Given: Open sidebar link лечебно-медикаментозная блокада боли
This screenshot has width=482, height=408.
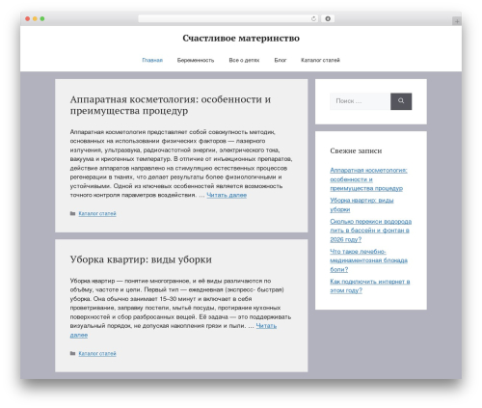Looking at the screenshot, I should pyautogui.click(x=368, y=260).
